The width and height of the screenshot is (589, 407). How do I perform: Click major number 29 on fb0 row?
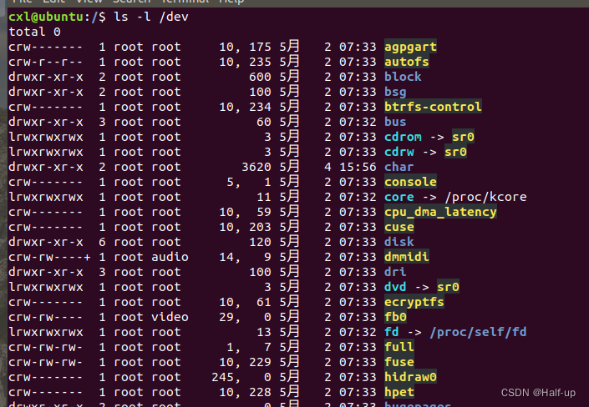point(229,317)
